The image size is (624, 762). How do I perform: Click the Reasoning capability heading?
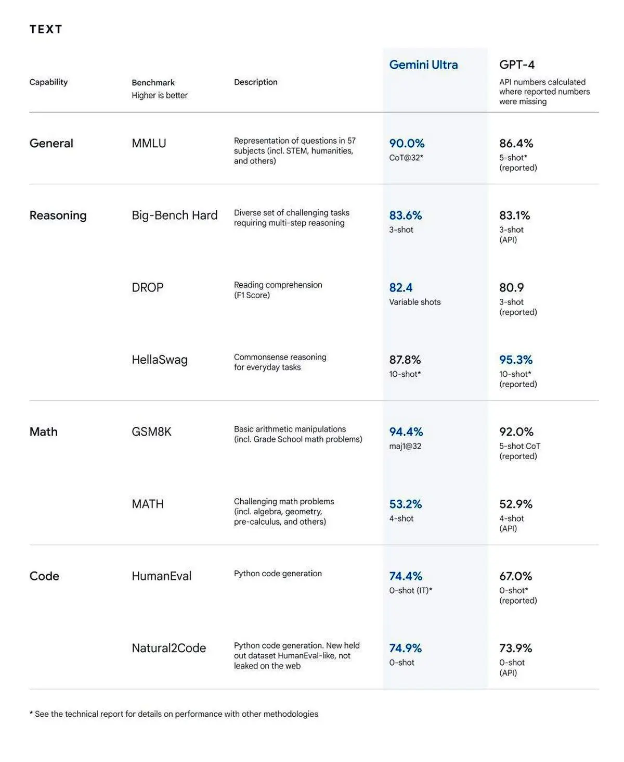tap(58, 215)
